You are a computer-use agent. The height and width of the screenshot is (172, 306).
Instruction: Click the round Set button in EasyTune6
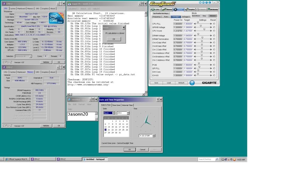(x=192, y=83)
